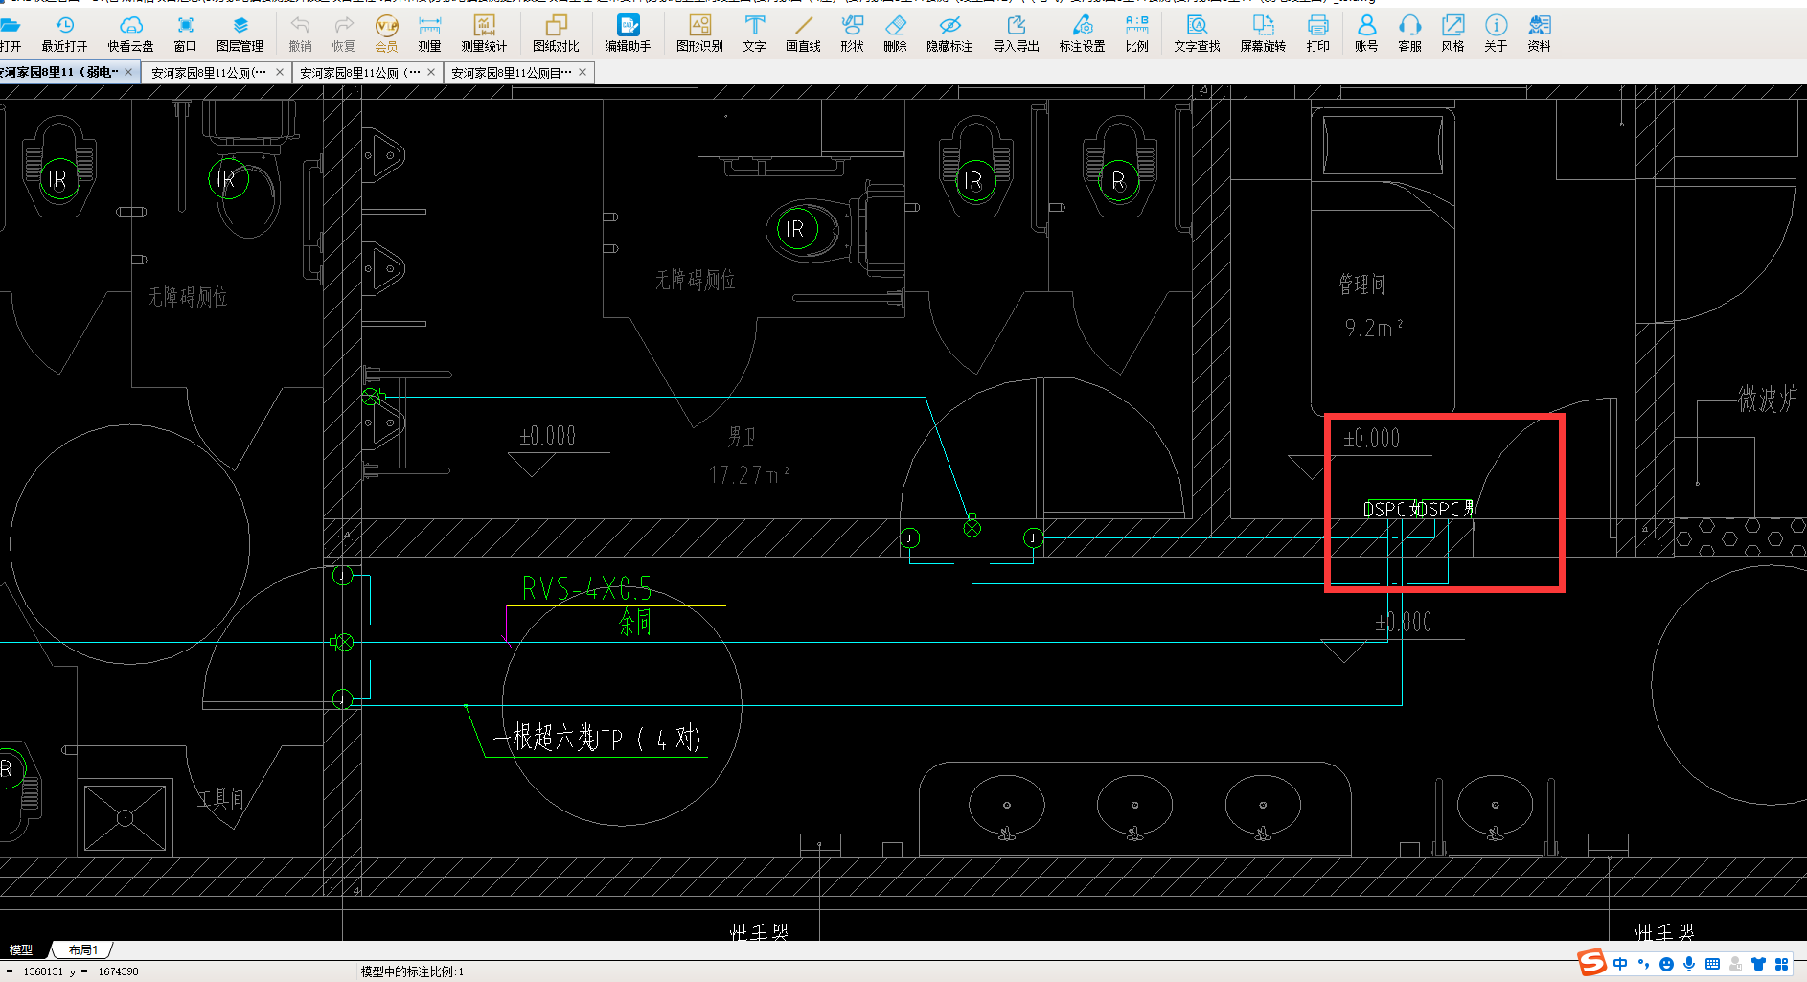Click the 工具间 room label
This screenshot has height=982, width=1807.
[x=221, y=798]
